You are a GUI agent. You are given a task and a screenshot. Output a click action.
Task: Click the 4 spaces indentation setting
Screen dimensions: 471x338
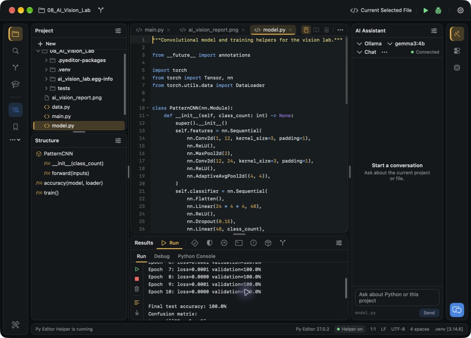tap(419, 329)
